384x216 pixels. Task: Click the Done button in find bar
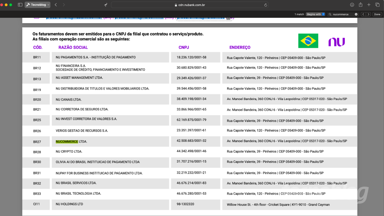(377, 14)
